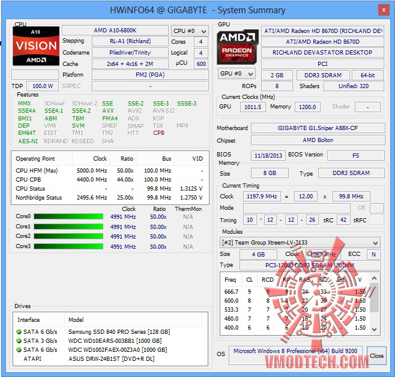Viewport: 395px width, 377px height.
Task: Open the GPU #0 selector dropdown
Action: 237,74
